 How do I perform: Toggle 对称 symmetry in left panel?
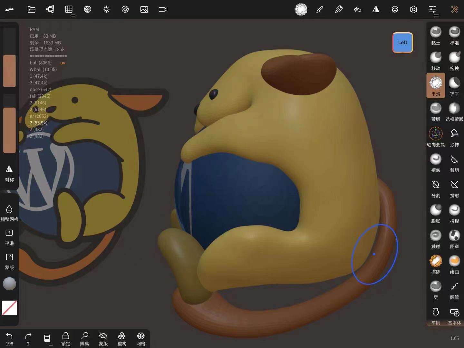(9, 173)
